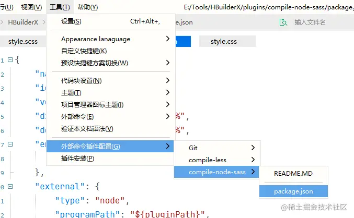Image resolution: width=354 pixels, height=218 pixels.
Task: Collapse the "external" block fold
Action: pos(10,187)
